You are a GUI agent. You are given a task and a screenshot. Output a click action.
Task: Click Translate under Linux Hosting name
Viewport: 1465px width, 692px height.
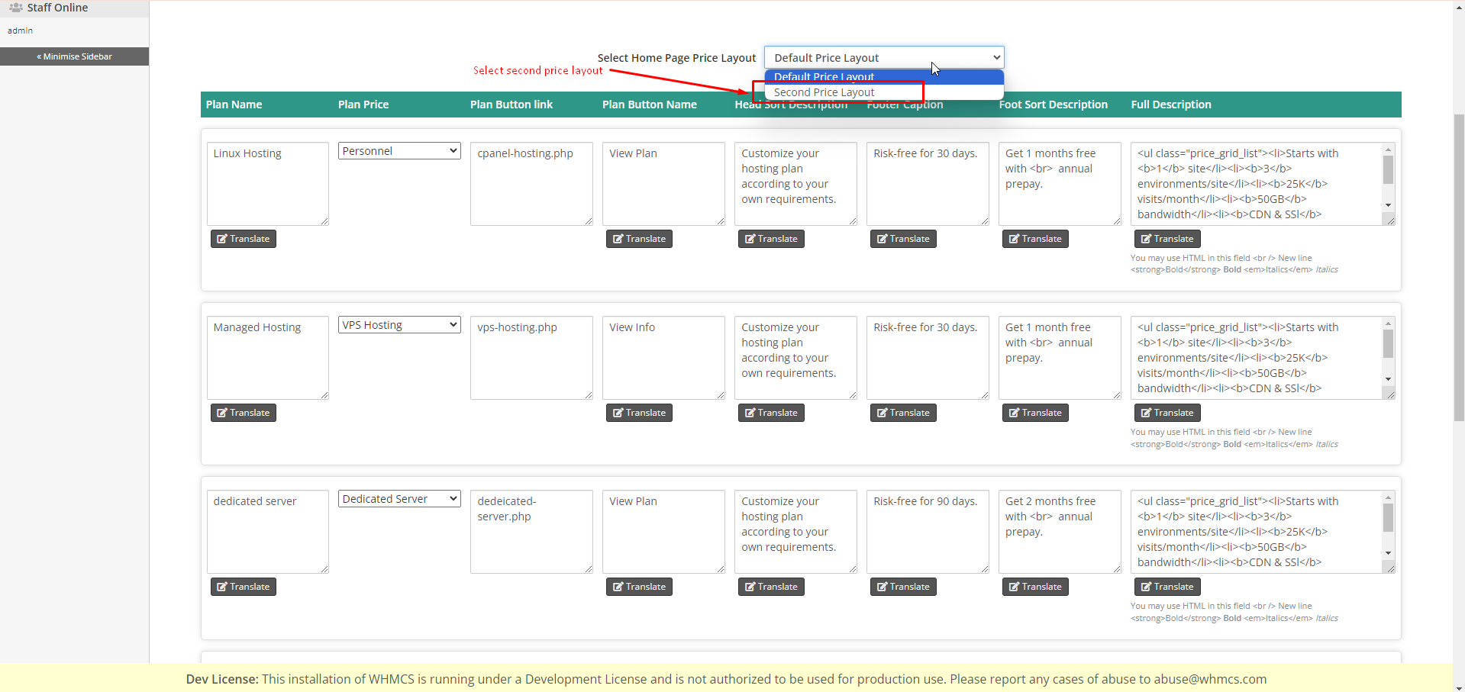[x=243, y=239]
